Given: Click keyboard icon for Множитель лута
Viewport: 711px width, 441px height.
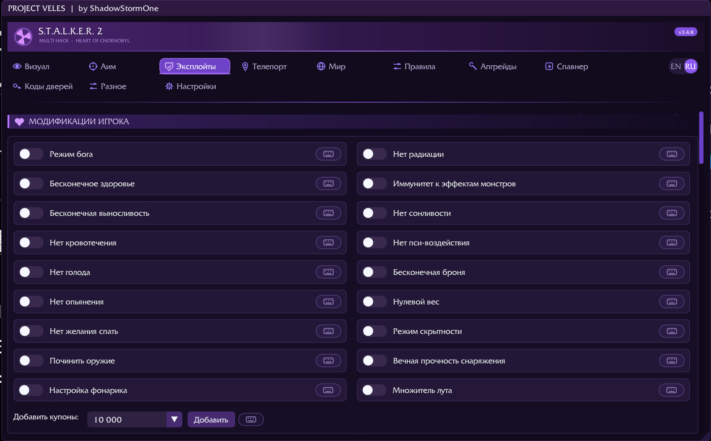Looking at the screenshot, I should pos(671,390).
